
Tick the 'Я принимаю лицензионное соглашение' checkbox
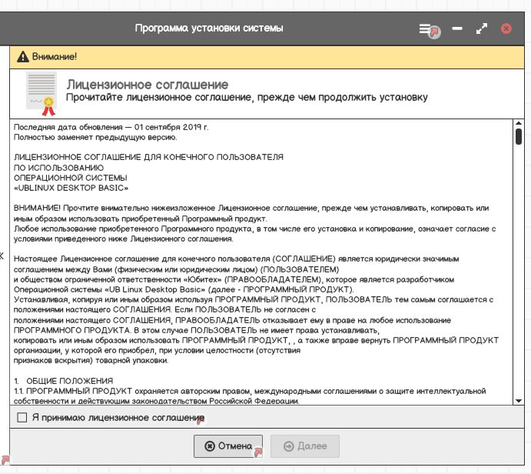pos(22,417)
